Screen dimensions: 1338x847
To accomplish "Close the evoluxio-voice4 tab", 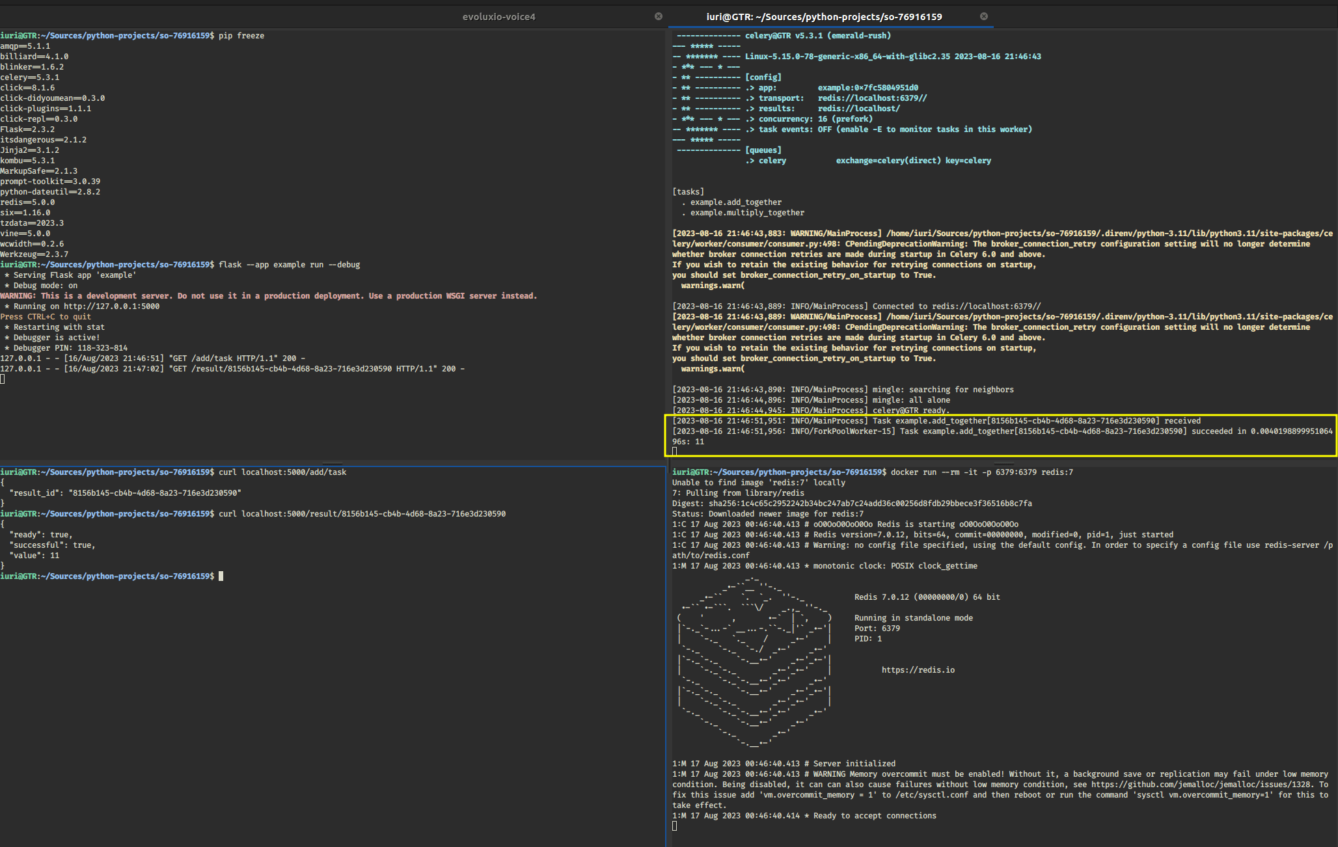I will (658, 16).
